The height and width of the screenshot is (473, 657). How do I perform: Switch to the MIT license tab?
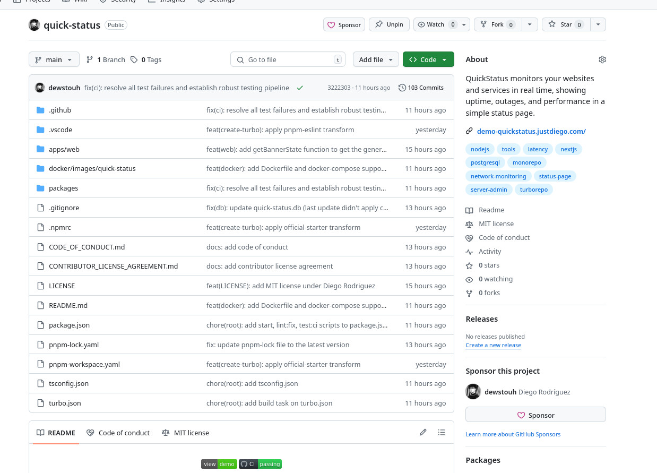tap(185, 433)
